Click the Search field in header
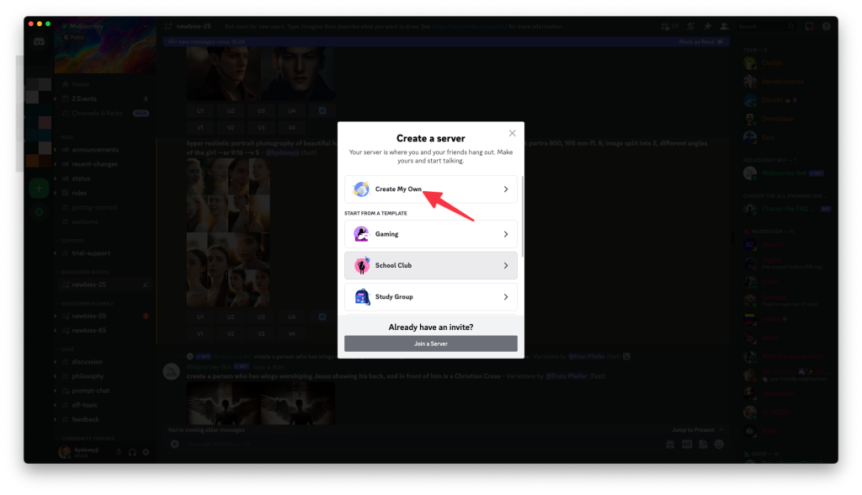This screenshot has height=495, width=862. [x=766, y=26]
